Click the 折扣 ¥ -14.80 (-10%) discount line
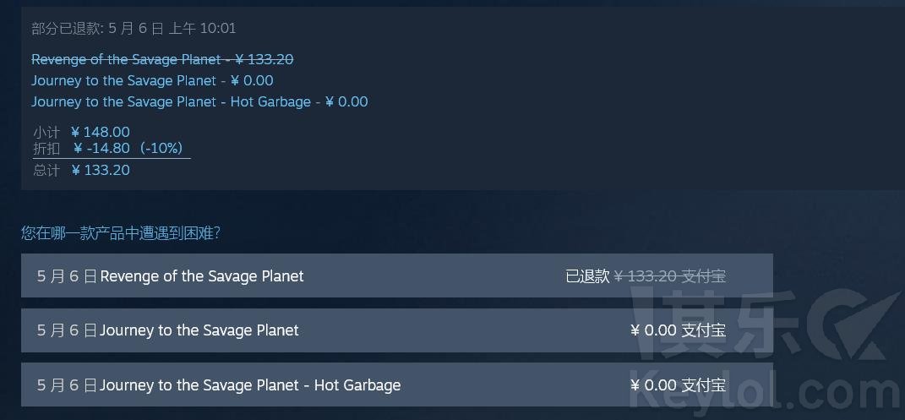 coord(108,148)
